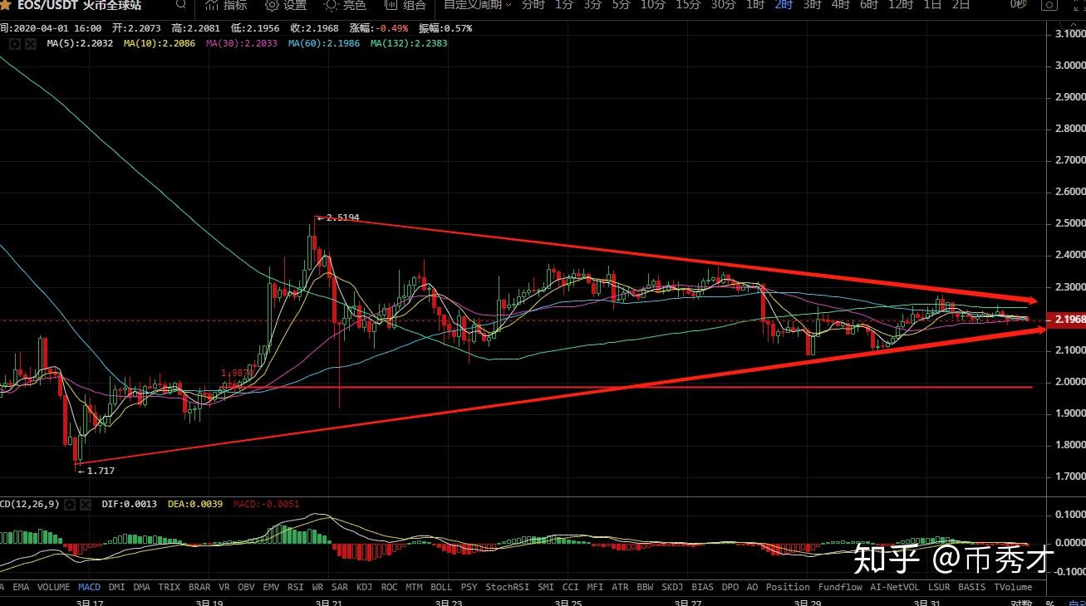Select the 3时 timeframe
The width and height of the screenshot is (1086, 606).
pos(813,4)
